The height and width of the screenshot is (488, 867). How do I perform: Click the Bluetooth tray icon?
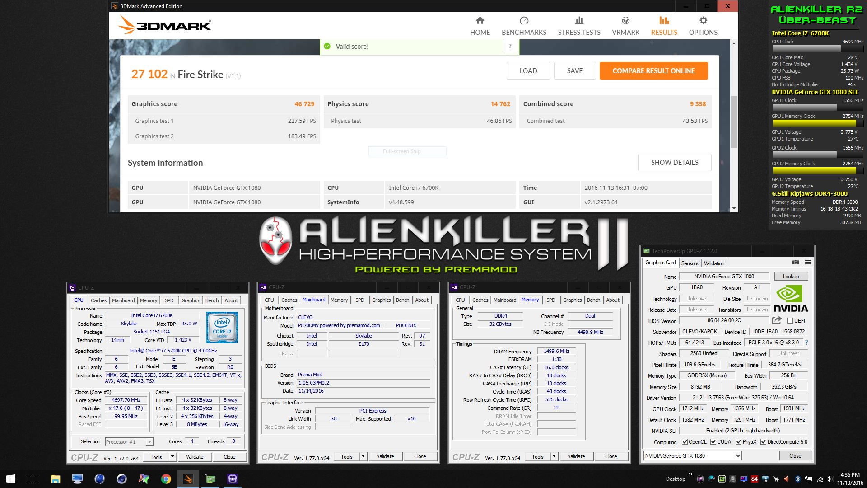coord(797,479)
